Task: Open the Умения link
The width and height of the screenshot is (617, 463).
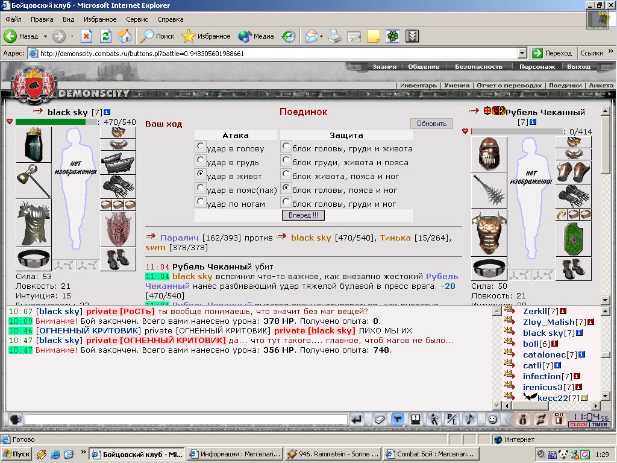Action: (457, 86)
